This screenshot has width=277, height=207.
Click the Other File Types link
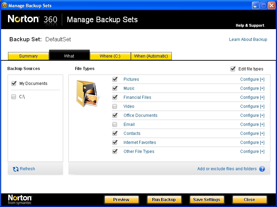tap(139, 152)
